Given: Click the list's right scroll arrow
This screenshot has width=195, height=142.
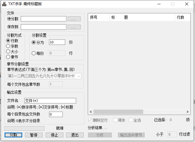Looking at the screenshot, I should (x=188, y=112).
